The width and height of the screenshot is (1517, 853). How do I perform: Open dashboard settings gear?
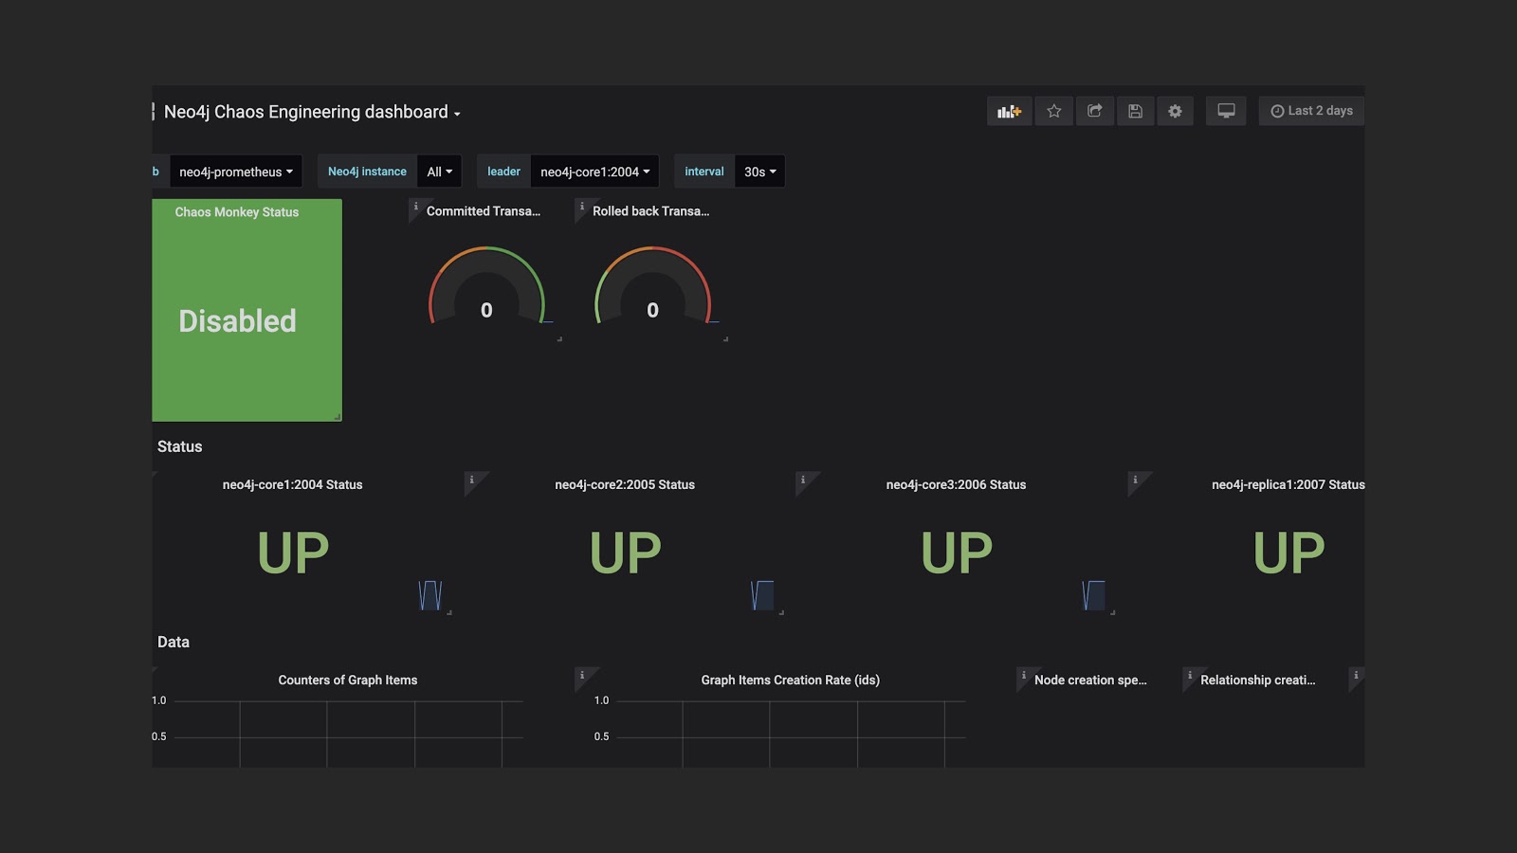coord(1175,111)
